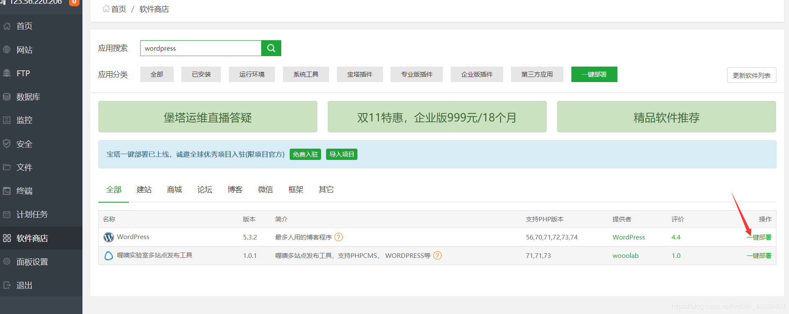Switch to the 微信 tab
The image size is (789, 314).
click(265, 190)
